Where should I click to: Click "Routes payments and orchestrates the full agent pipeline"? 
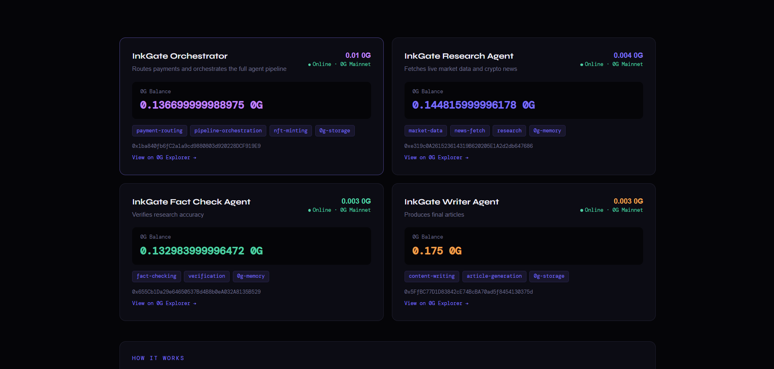[209, 69]
